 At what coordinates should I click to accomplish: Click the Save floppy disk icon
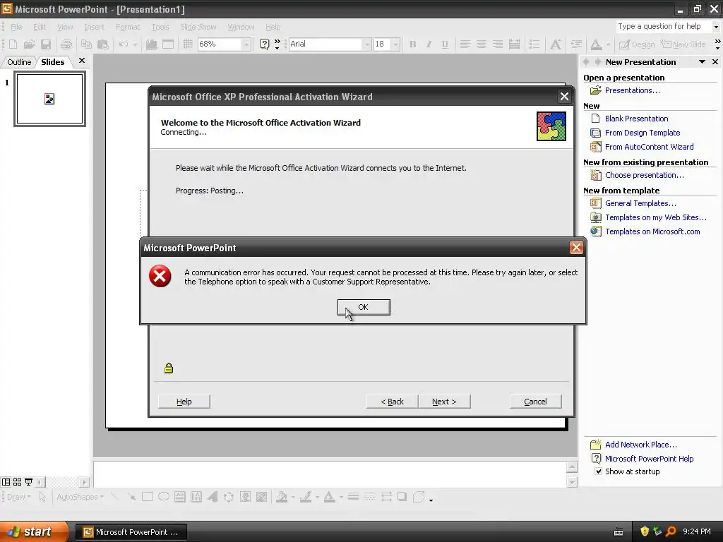46,44
